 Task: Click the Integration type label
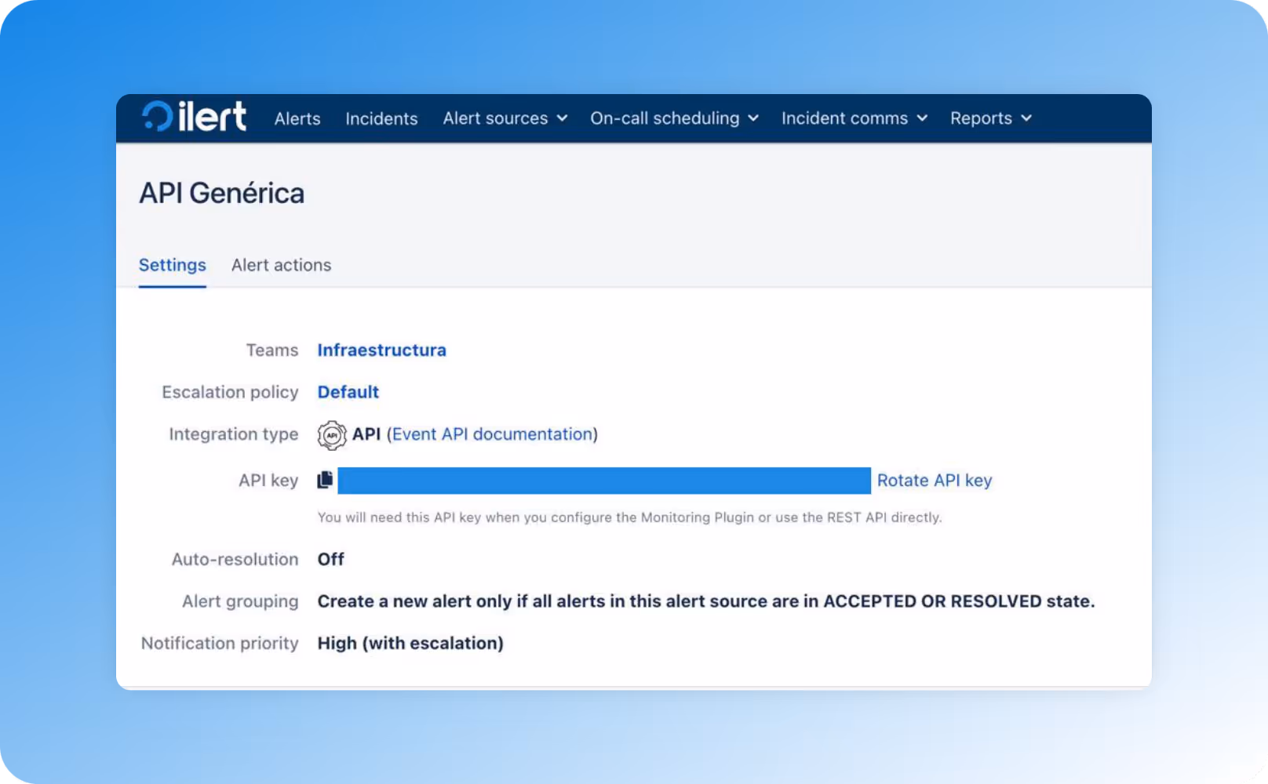234,434
